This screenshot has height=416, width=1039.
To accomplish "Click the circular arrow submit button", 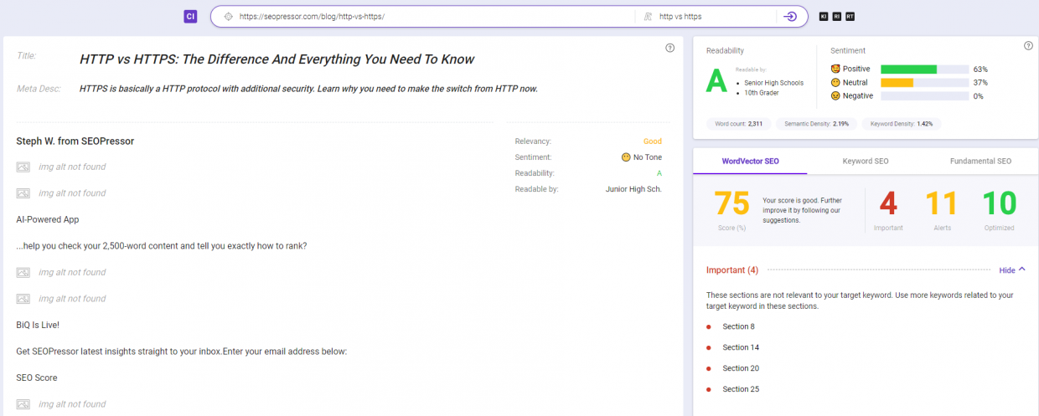I will click(789, 16).
